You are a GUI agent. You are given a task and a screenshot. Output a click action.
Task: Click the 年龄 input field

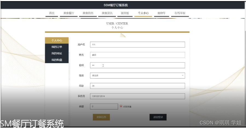tap(137, 86)
